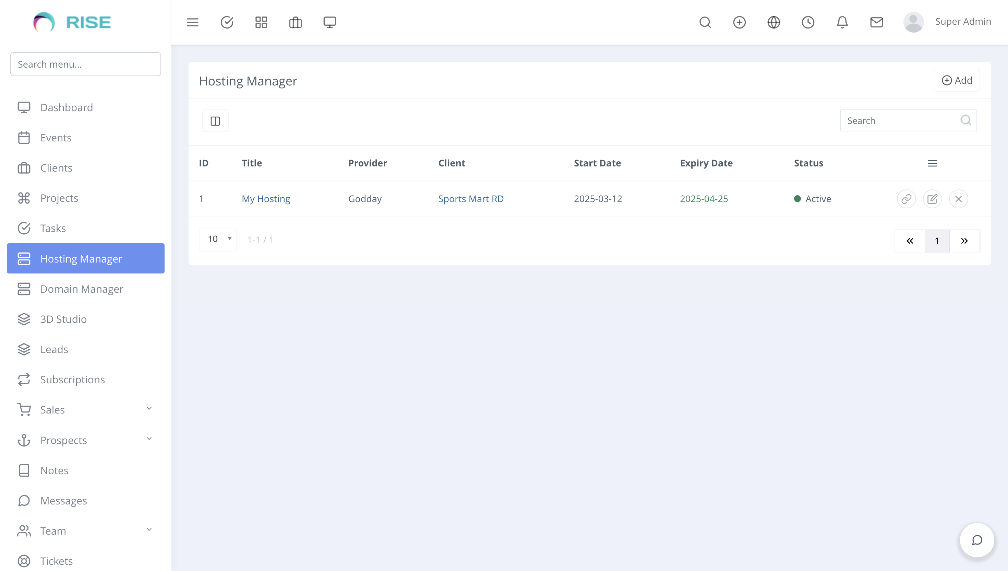The height and width of the screenshot is (571, 1008).
Task: Open the rows-per-page dropdown showing 10
Action: tap(218, 239)
